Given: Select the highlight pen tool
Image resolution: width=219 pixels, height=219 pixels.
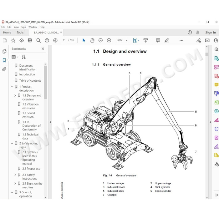Looking at the screenshot, I should 166,40.
